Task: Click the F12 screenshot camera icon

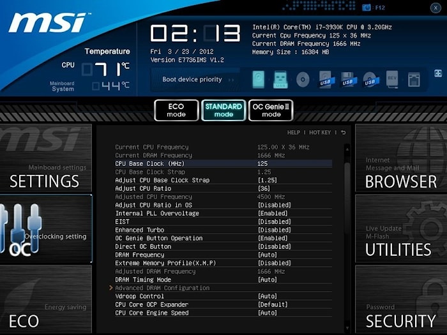Action: point(366,8)
